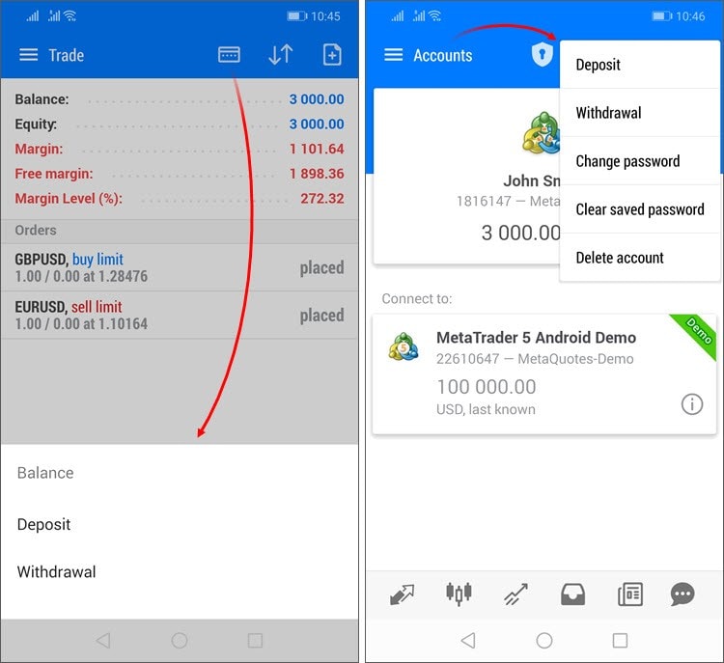Open the history inbox tray icon

coord(573,595)
